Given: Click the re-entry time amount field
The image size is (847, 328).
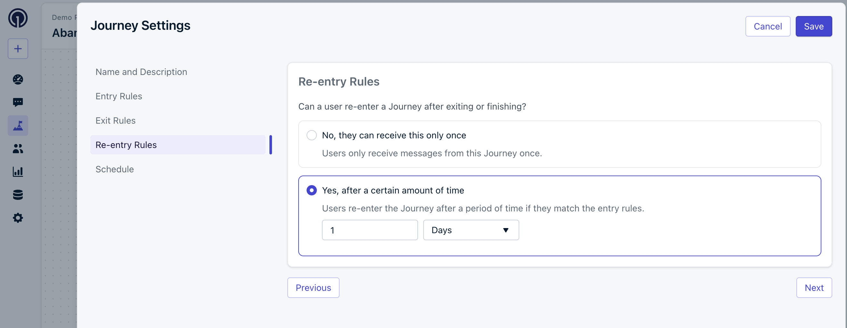Looking at the screenshot, I should [369, 230].
